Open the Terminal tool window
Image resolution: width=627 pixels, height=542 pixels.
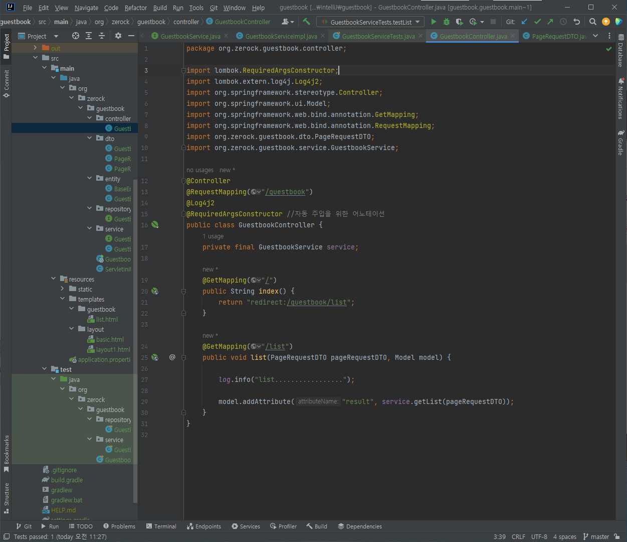(x=161, y=526)
